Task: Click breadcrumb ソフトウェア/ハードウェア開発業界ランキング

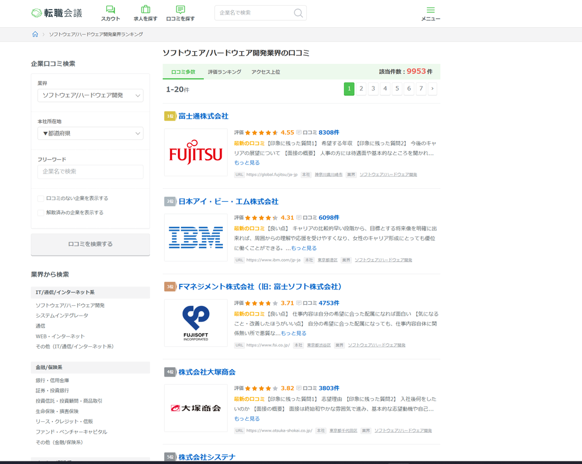Action: tap(95, 34)
